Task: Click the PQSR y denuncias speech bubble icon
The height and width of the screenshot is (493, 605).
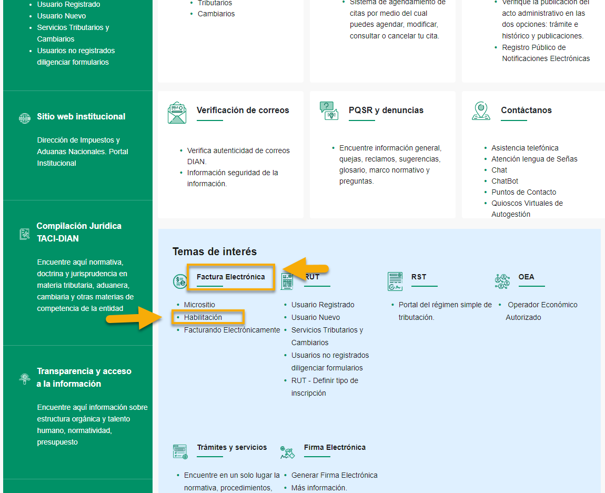Action: (329, 110)
